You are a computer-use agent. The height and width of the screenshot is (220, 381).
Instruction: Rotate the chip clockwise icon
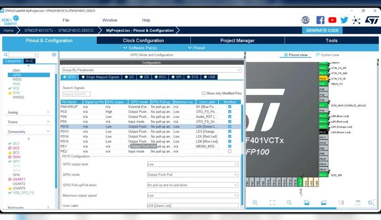pyautogui.click(x=307, y=202)
